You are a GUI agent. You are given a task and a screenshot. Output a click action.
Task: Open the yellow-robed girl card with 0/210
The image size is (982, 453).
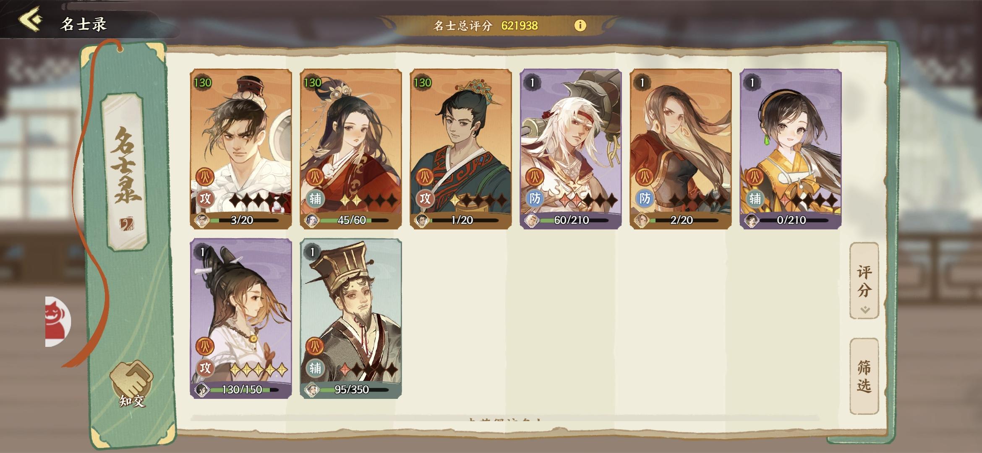791,149
